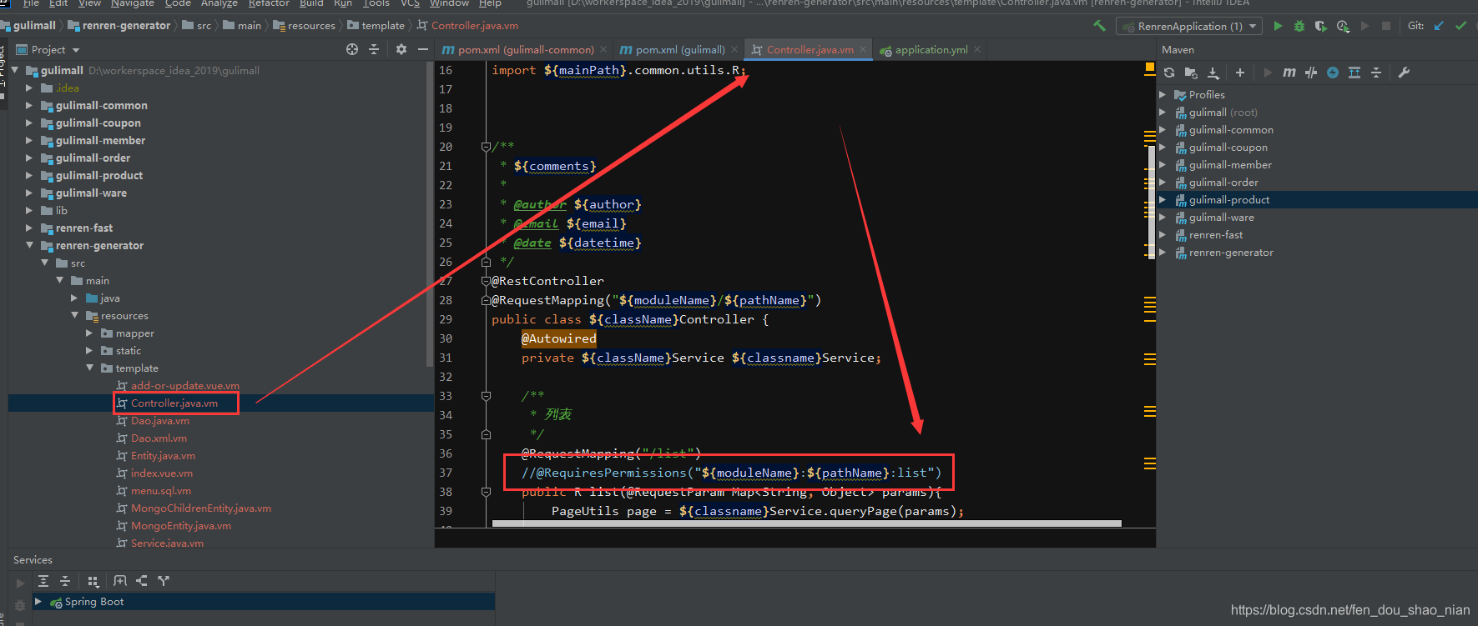This screenshot has height=626, width=1478.
Task: Collapse all in Project panel
Action: pyautogui.click(x=374, y=49)
